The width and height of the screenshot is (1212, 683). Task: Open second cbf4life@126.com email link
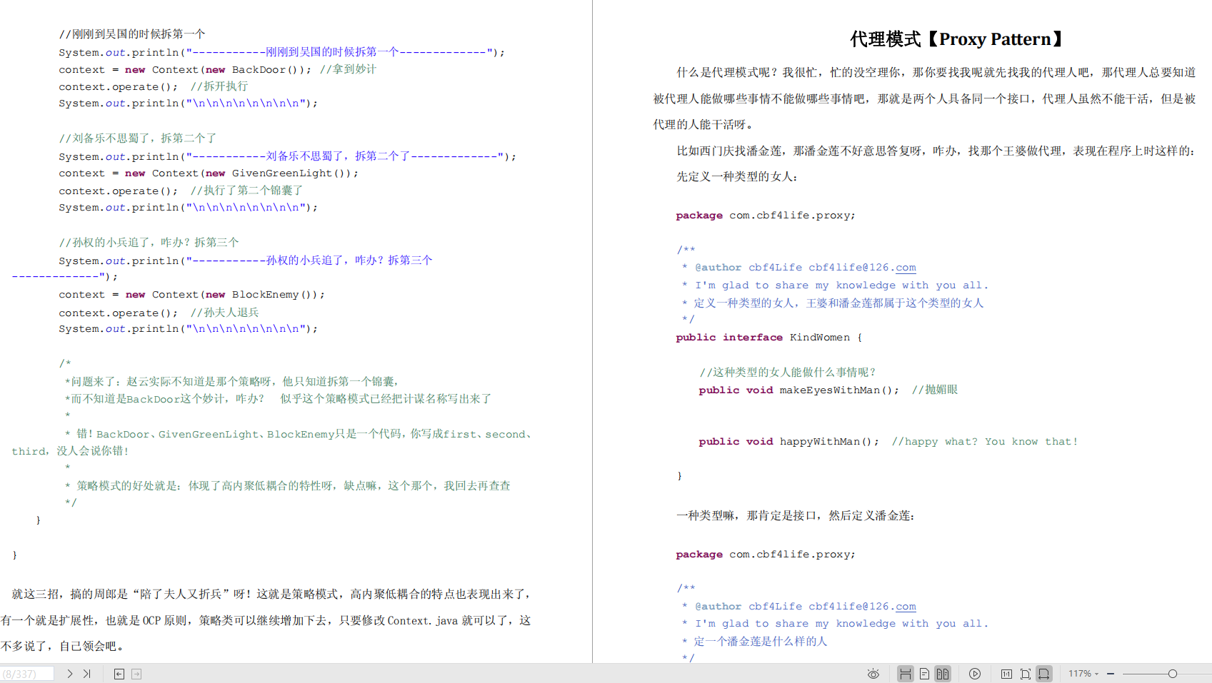coord(862,607)
